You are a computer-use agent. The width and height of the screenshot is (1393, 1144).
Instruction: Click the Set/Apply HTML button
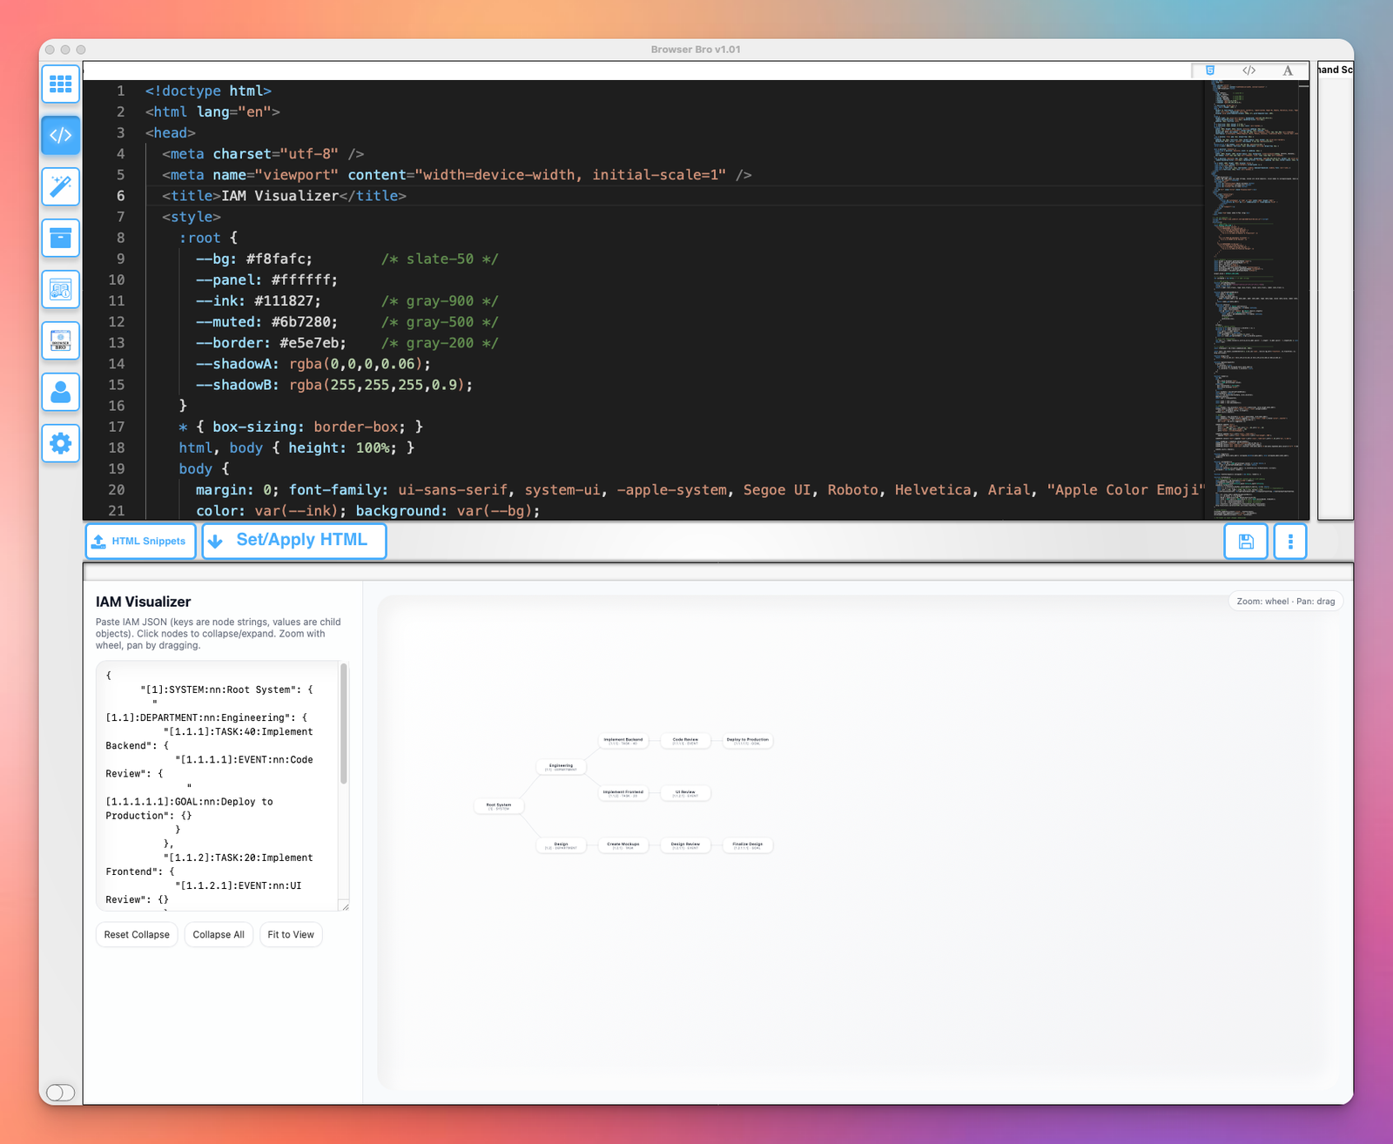click(294, 541)
